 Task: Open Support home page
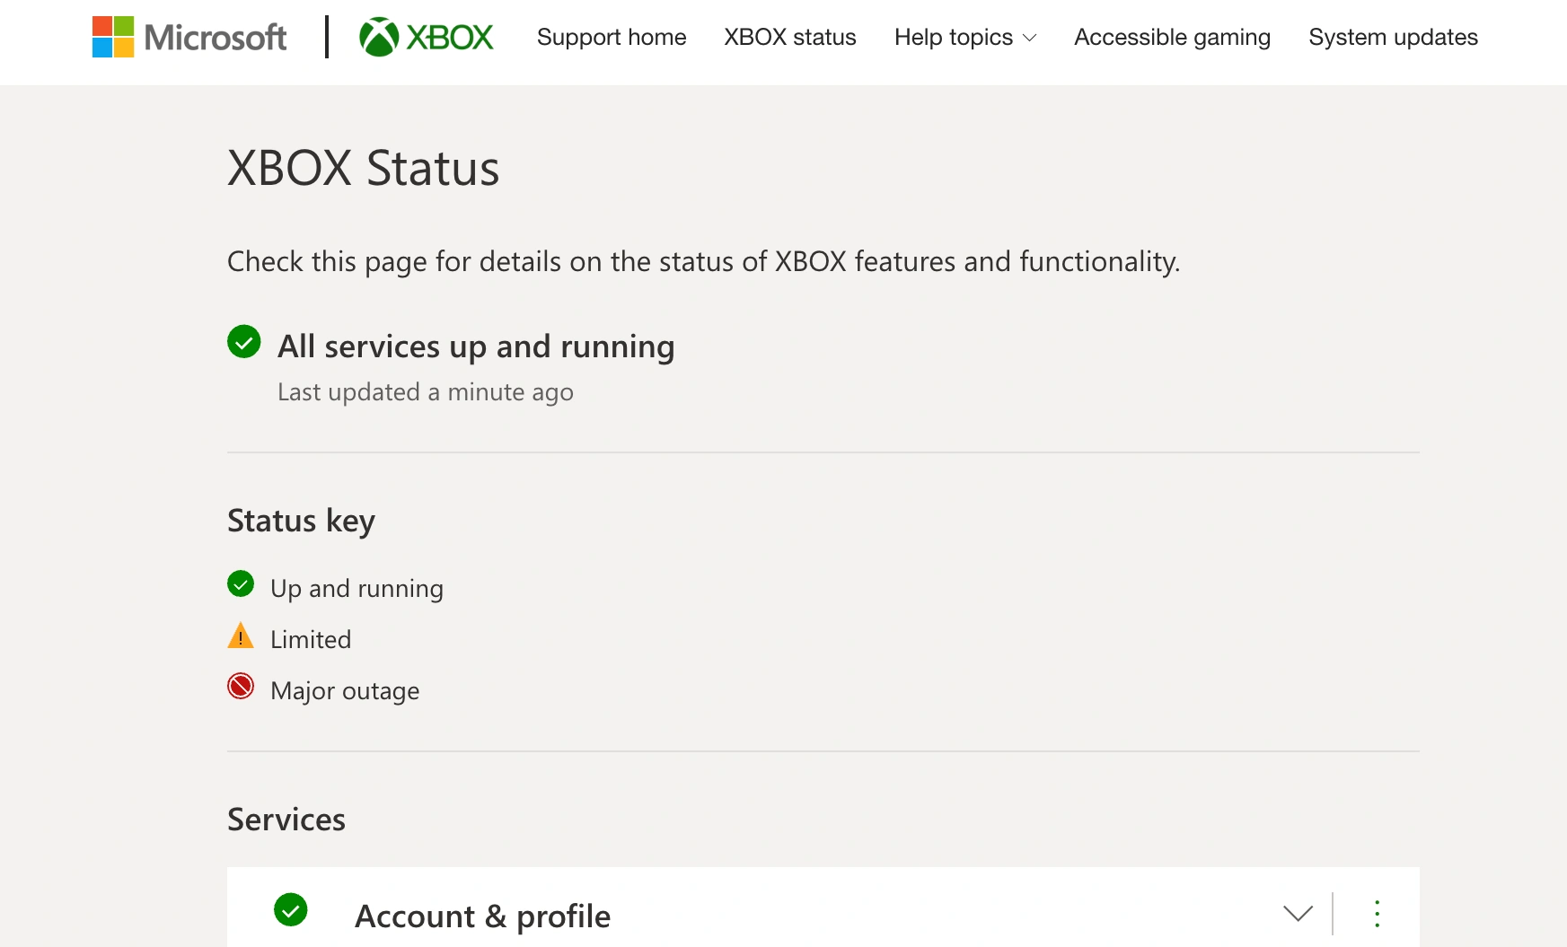(x=612, y=37)
